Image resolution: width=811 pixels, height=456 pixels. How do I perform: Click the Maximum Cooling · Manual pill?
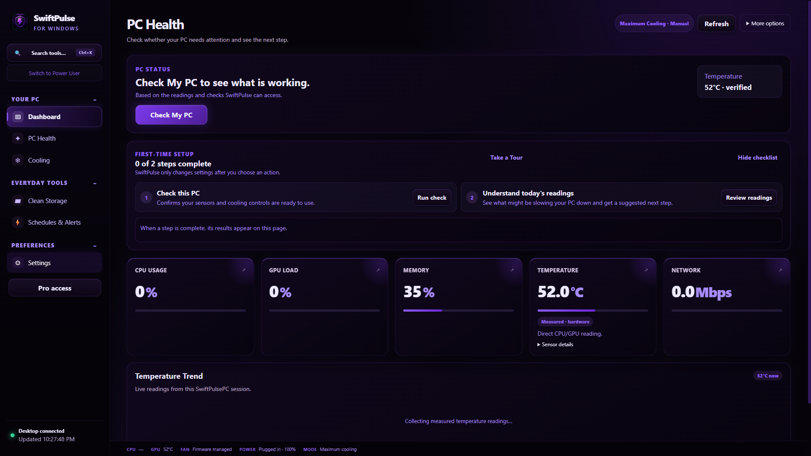click(654, 24)
